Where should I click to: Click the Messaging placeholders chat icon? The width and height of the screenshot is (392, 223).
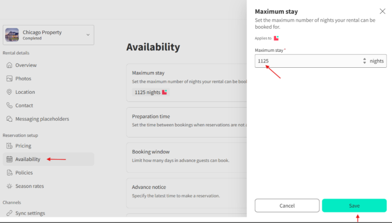click(x=9, y=119)
